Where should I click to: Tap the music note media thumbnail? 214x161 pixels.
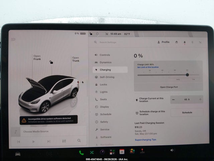[16, 132]
